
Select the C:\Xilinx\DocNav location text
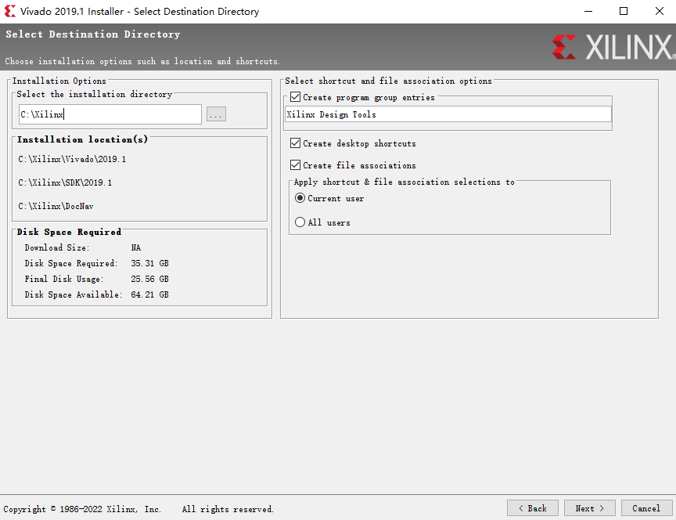pyautogui.click(x=56, y=206)
